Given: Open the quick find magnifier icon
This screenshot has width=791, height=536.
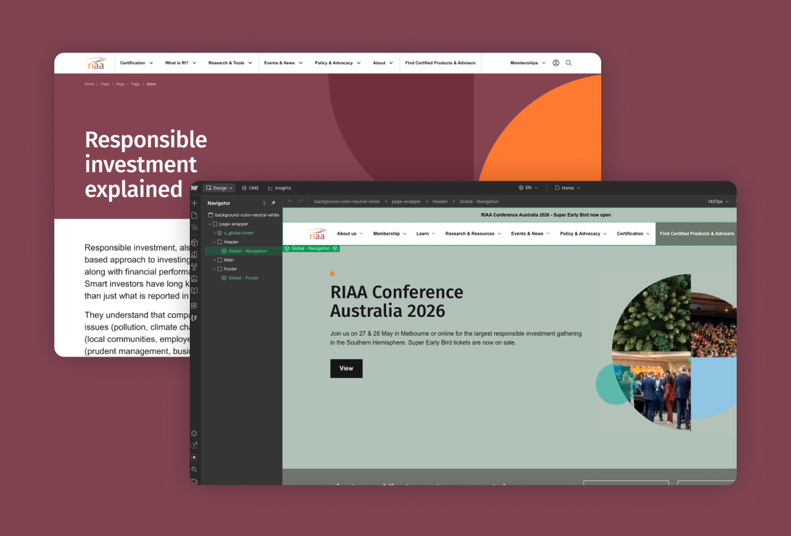Looking at the screenshot, I should tap(194, 469).
